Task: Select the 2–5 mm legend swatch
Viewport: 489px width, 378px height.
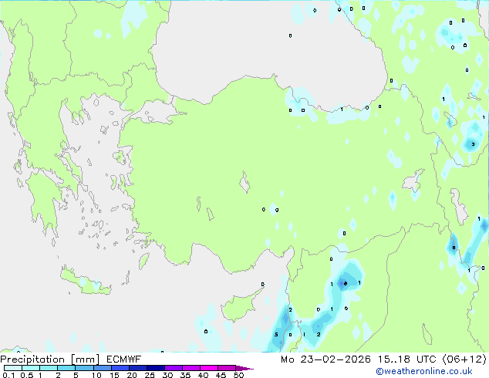Action: tap(66, 368)
